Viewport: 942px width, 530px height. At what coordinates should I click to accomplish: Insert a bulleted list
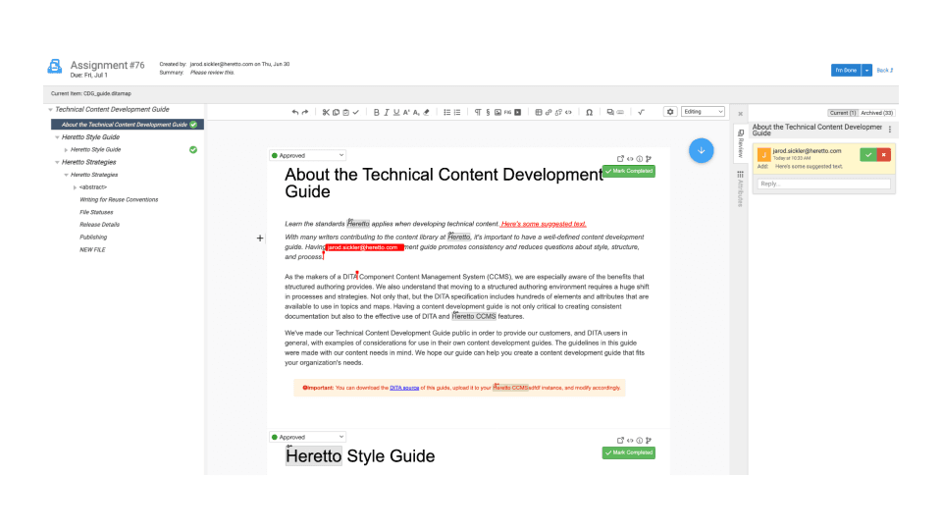[x=446, y=112]
